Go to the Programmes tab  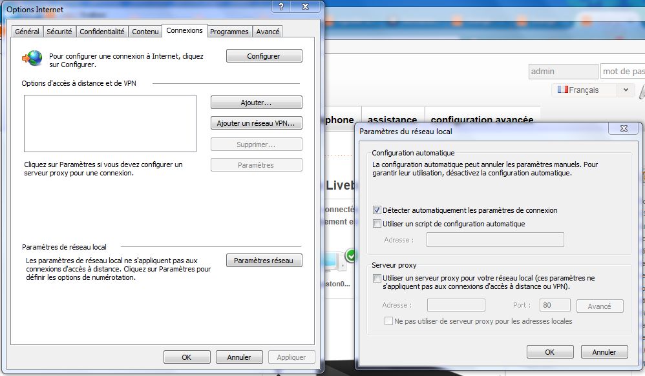tap(229, 32)
